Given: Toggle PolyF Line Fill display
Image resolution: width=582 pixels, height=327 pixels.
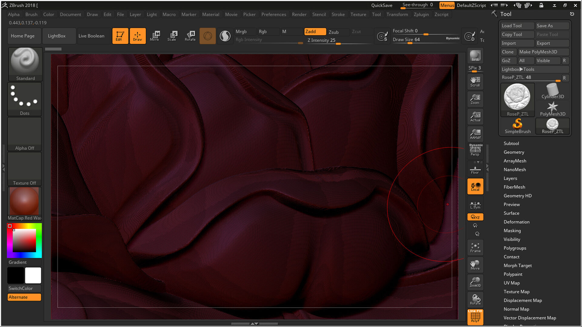Looking at the screenshot, I should [475, 317].
